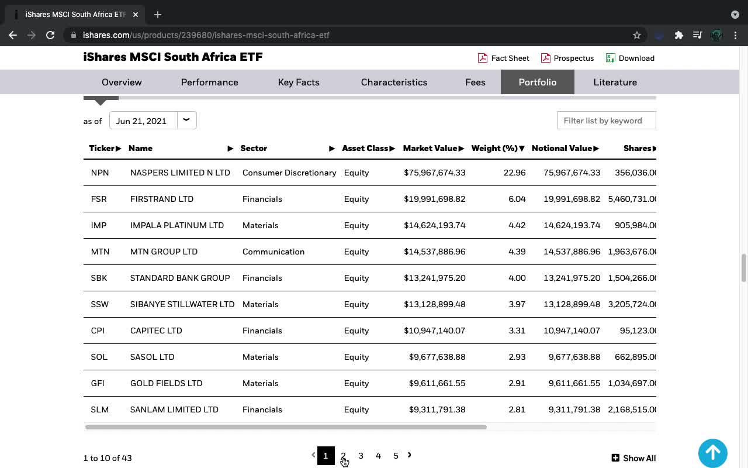Click CAPITEC LTD name cell
The width and height of the screenshot is (748, 468).
[156, 331]
